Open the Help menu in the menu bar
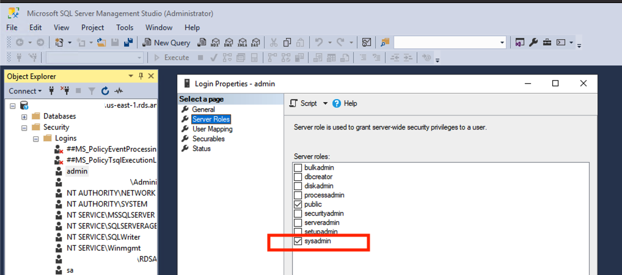 [x=192, y=28]
